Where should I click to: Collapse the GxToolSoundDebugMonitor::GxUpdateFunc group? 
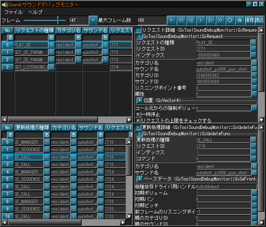(x=139, y=134)
